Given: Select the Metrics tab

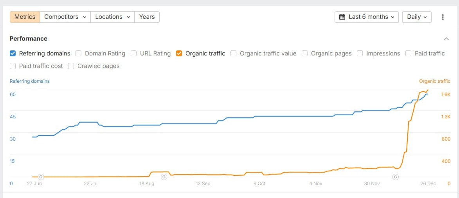Looking at the screenshot, I should point(25,17).
